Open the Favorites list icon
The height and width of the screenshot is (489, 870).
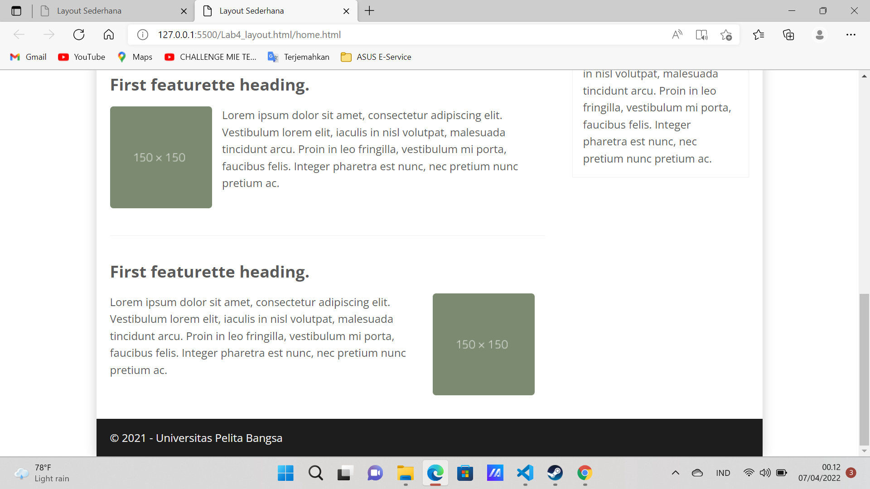coord(759,35)
